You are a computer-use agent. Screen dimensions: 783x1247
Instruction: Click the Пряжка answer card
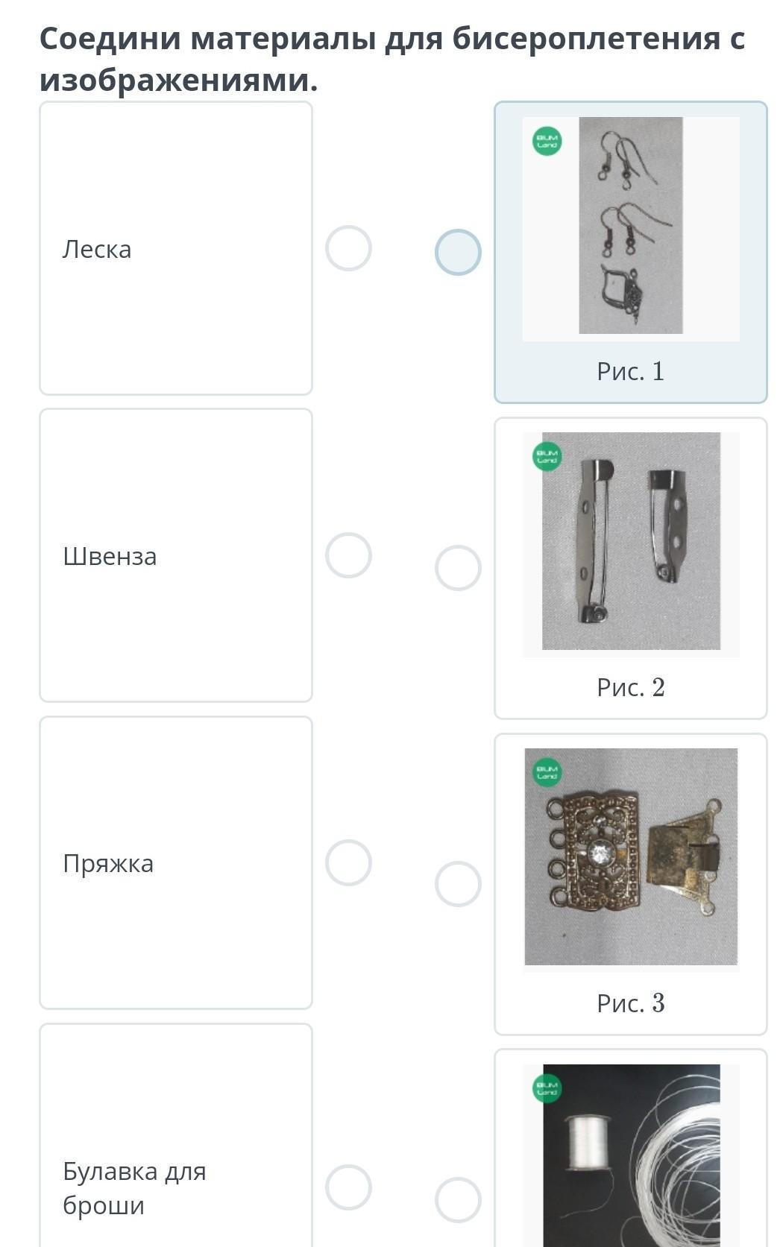coord(176,862)
